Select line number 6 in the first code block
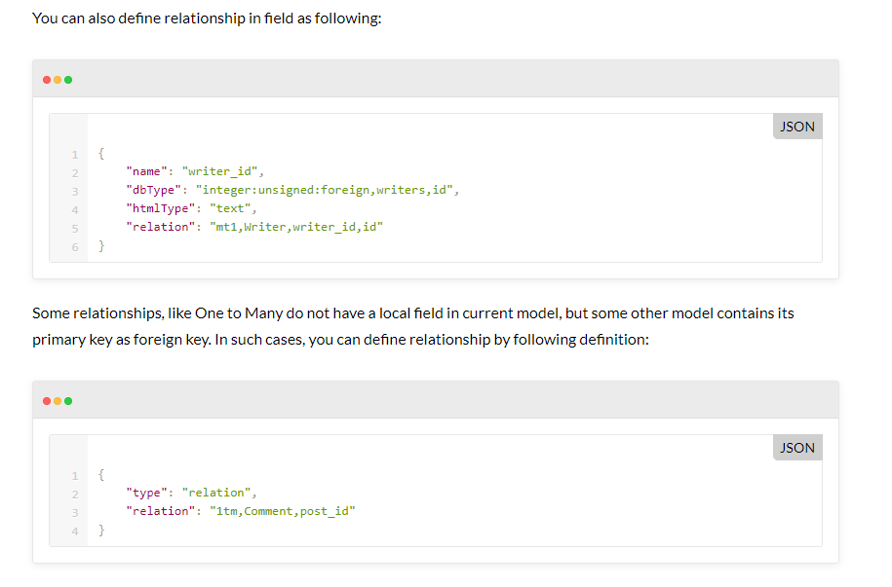The image size is (892, 587). (74, 247)
